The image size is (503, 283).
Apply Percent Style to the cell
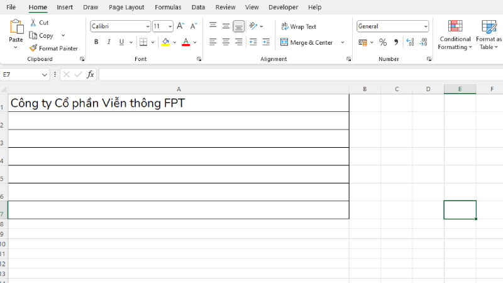tap(382, 42)
